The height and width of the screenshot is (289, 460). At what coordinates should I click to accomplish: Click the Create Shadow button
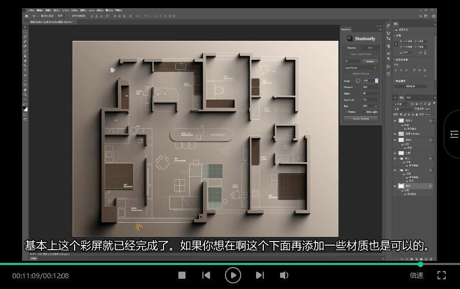point(361,118)
